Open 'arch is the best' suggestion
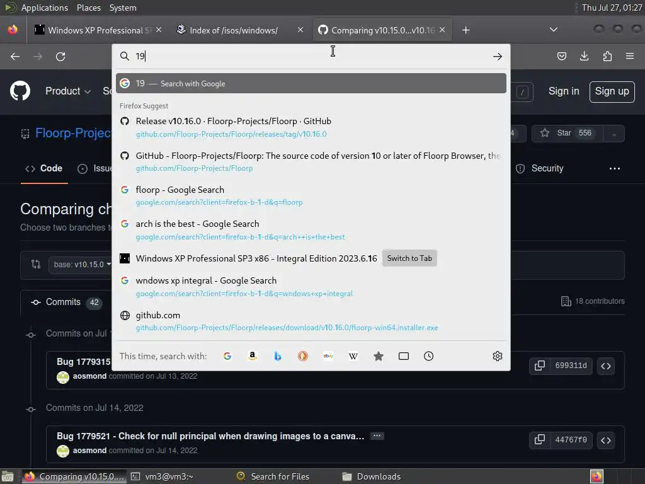 tap(311, 229)
